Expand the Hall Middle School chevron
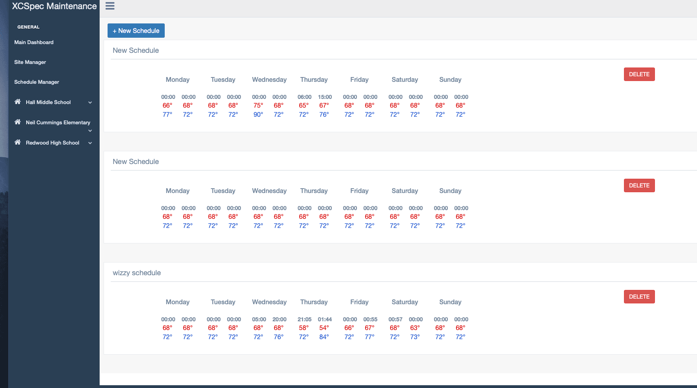This screenshot has height=388, width=697. point(90,102)
